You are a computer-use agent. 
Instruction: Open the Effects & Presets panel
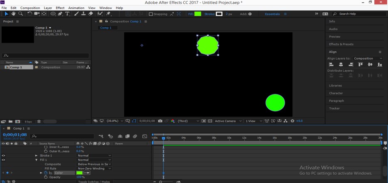click(x=341, y=44)
